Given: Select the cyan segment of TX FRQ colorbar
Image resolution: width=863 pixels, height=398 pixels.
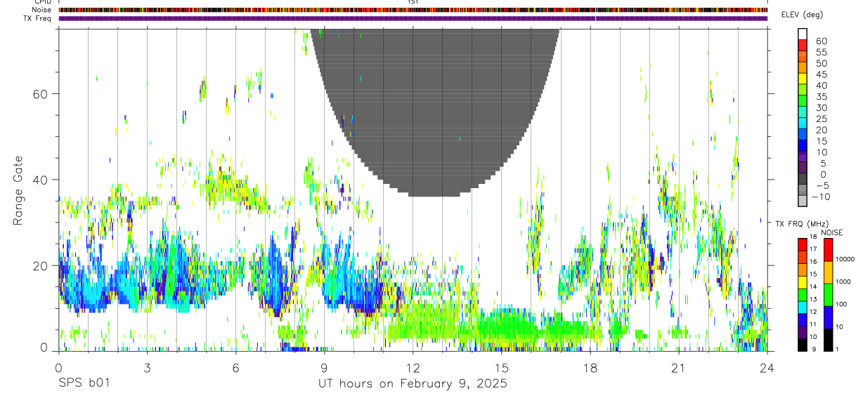Looking at the screenshot, I should tap(802, 306).
